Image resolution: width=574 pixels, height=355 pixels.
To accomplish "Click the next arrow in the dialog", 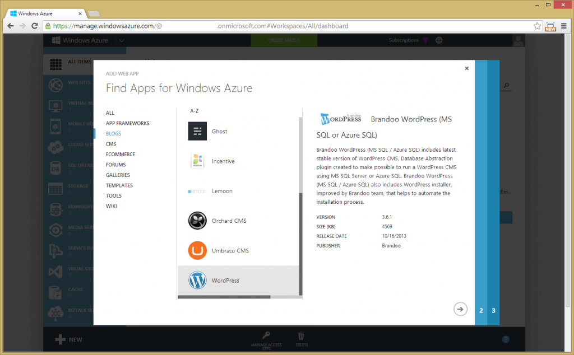I will click(x=460, y=309).
